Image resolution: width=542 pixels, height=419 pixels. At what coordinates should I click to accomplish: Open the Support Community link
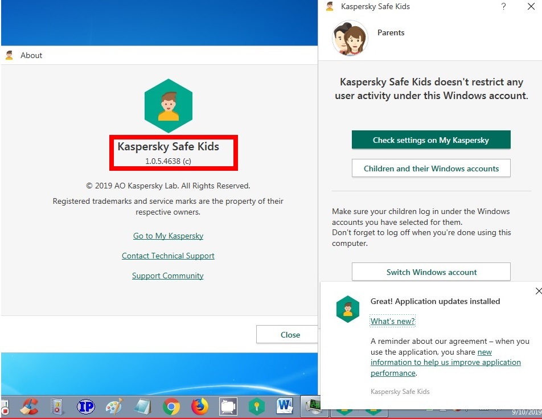click(167, 276)
